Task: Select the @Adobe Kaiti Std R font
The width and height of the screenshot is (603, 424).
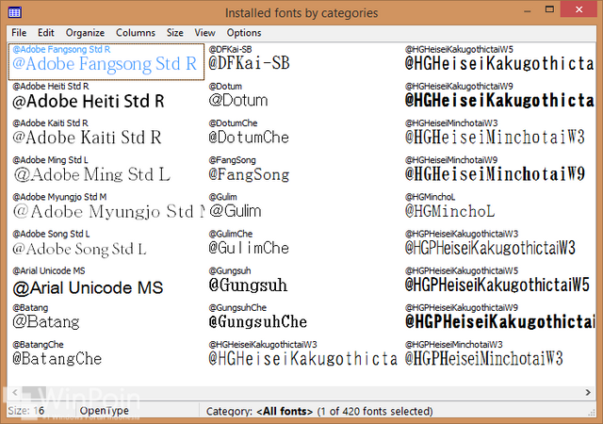Action: pos(106,136)
